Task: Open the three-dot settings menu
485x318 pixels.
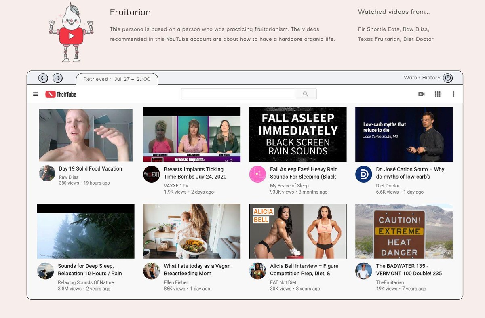Action: (453, 94)
